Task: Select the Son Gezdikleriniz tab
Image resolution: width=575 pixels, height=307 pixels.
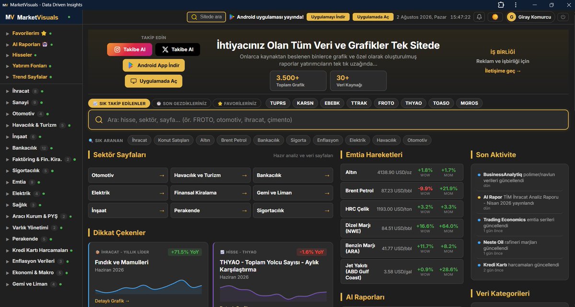Action: (x=181, y=103)
